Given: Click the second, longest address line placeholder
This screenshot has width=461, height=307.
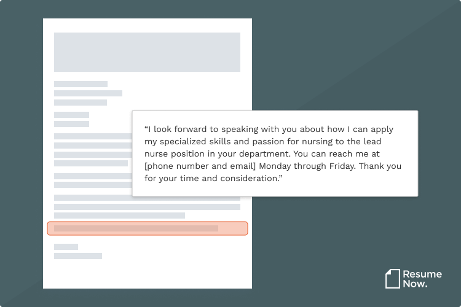Looking at the screenshot, I should [x=88, y=93].
